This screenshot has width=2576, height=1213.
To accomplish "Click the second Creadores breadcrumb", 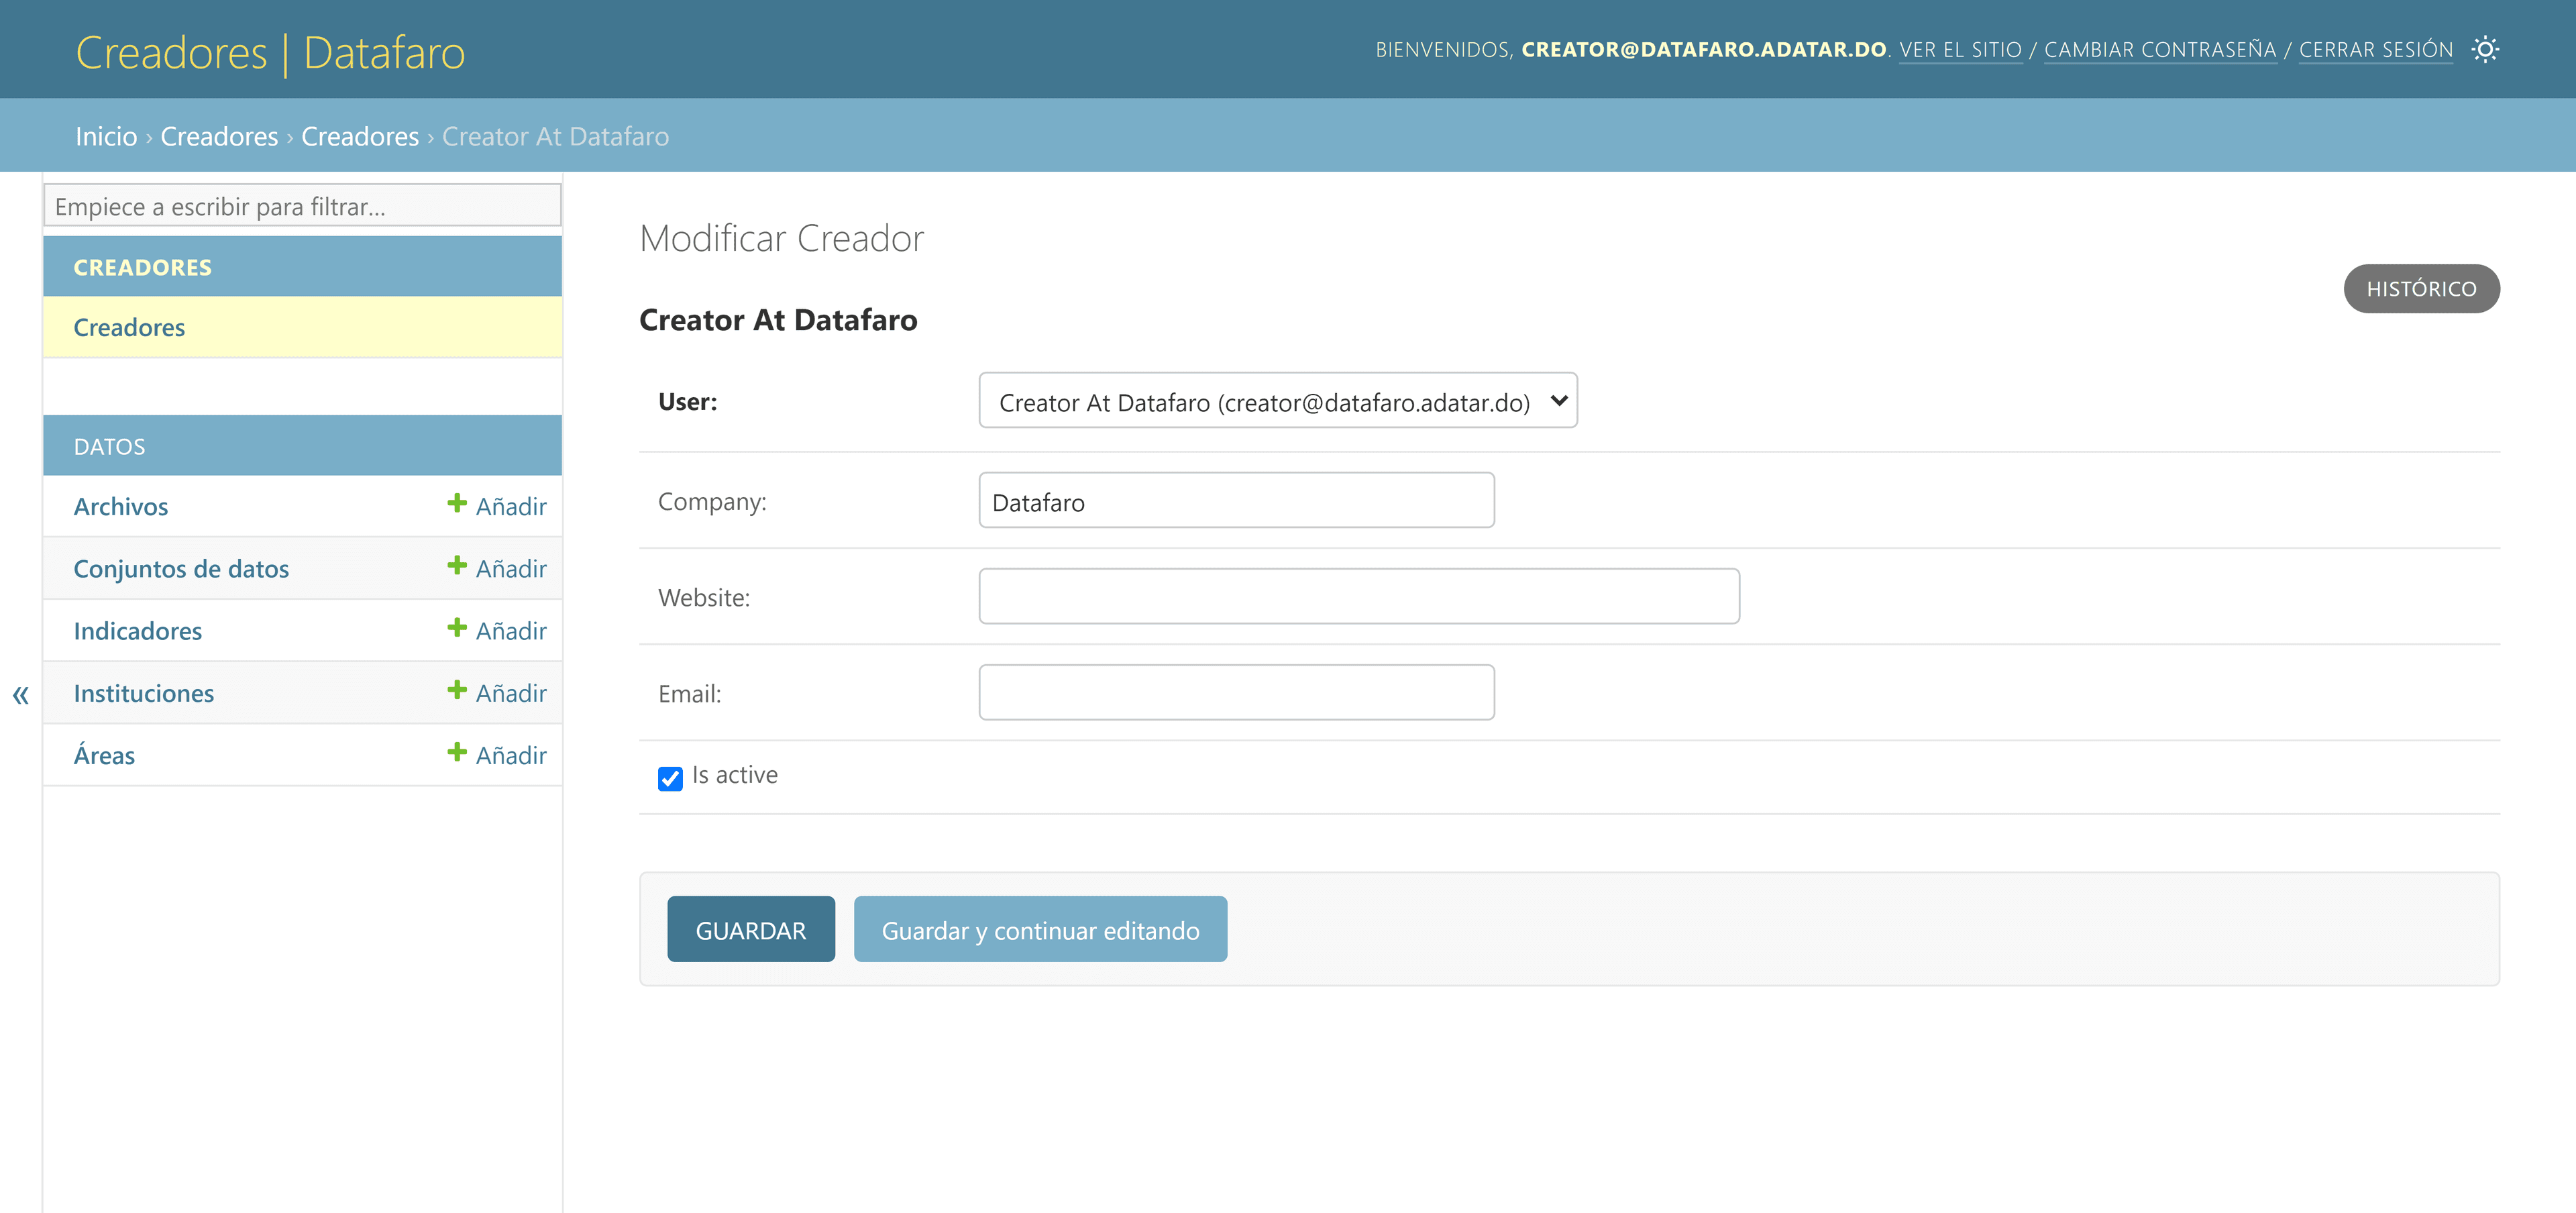I will pyautogui.click(x=360, y=136).
